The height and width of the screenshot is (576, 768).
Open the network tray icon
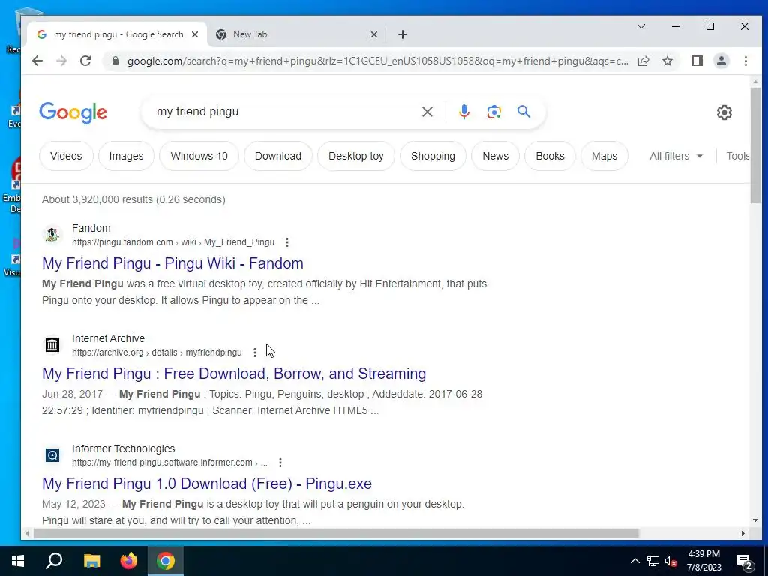click(653, 561)
